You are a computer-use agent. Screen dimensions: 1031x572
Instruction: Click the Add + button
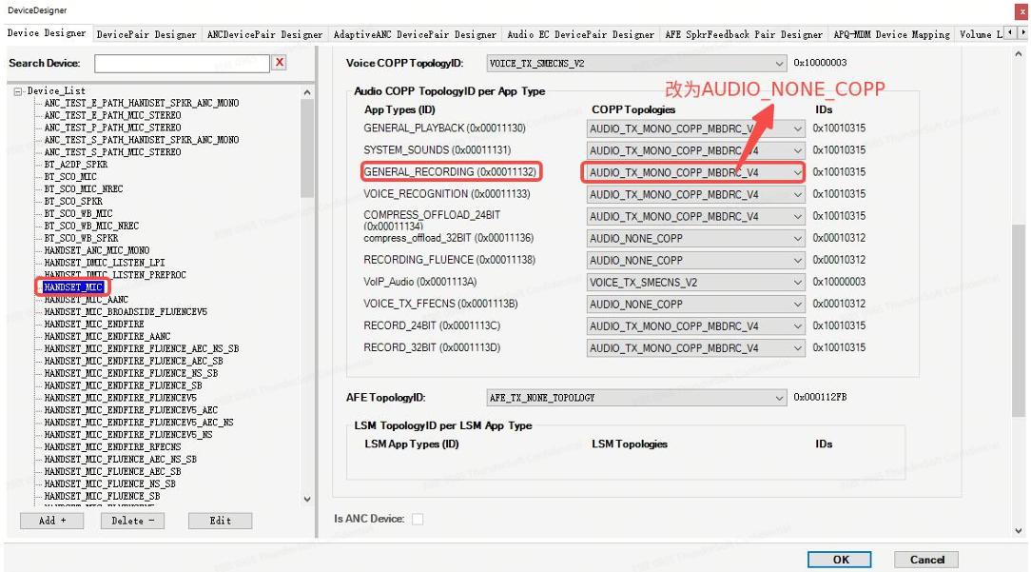[52, 521]
